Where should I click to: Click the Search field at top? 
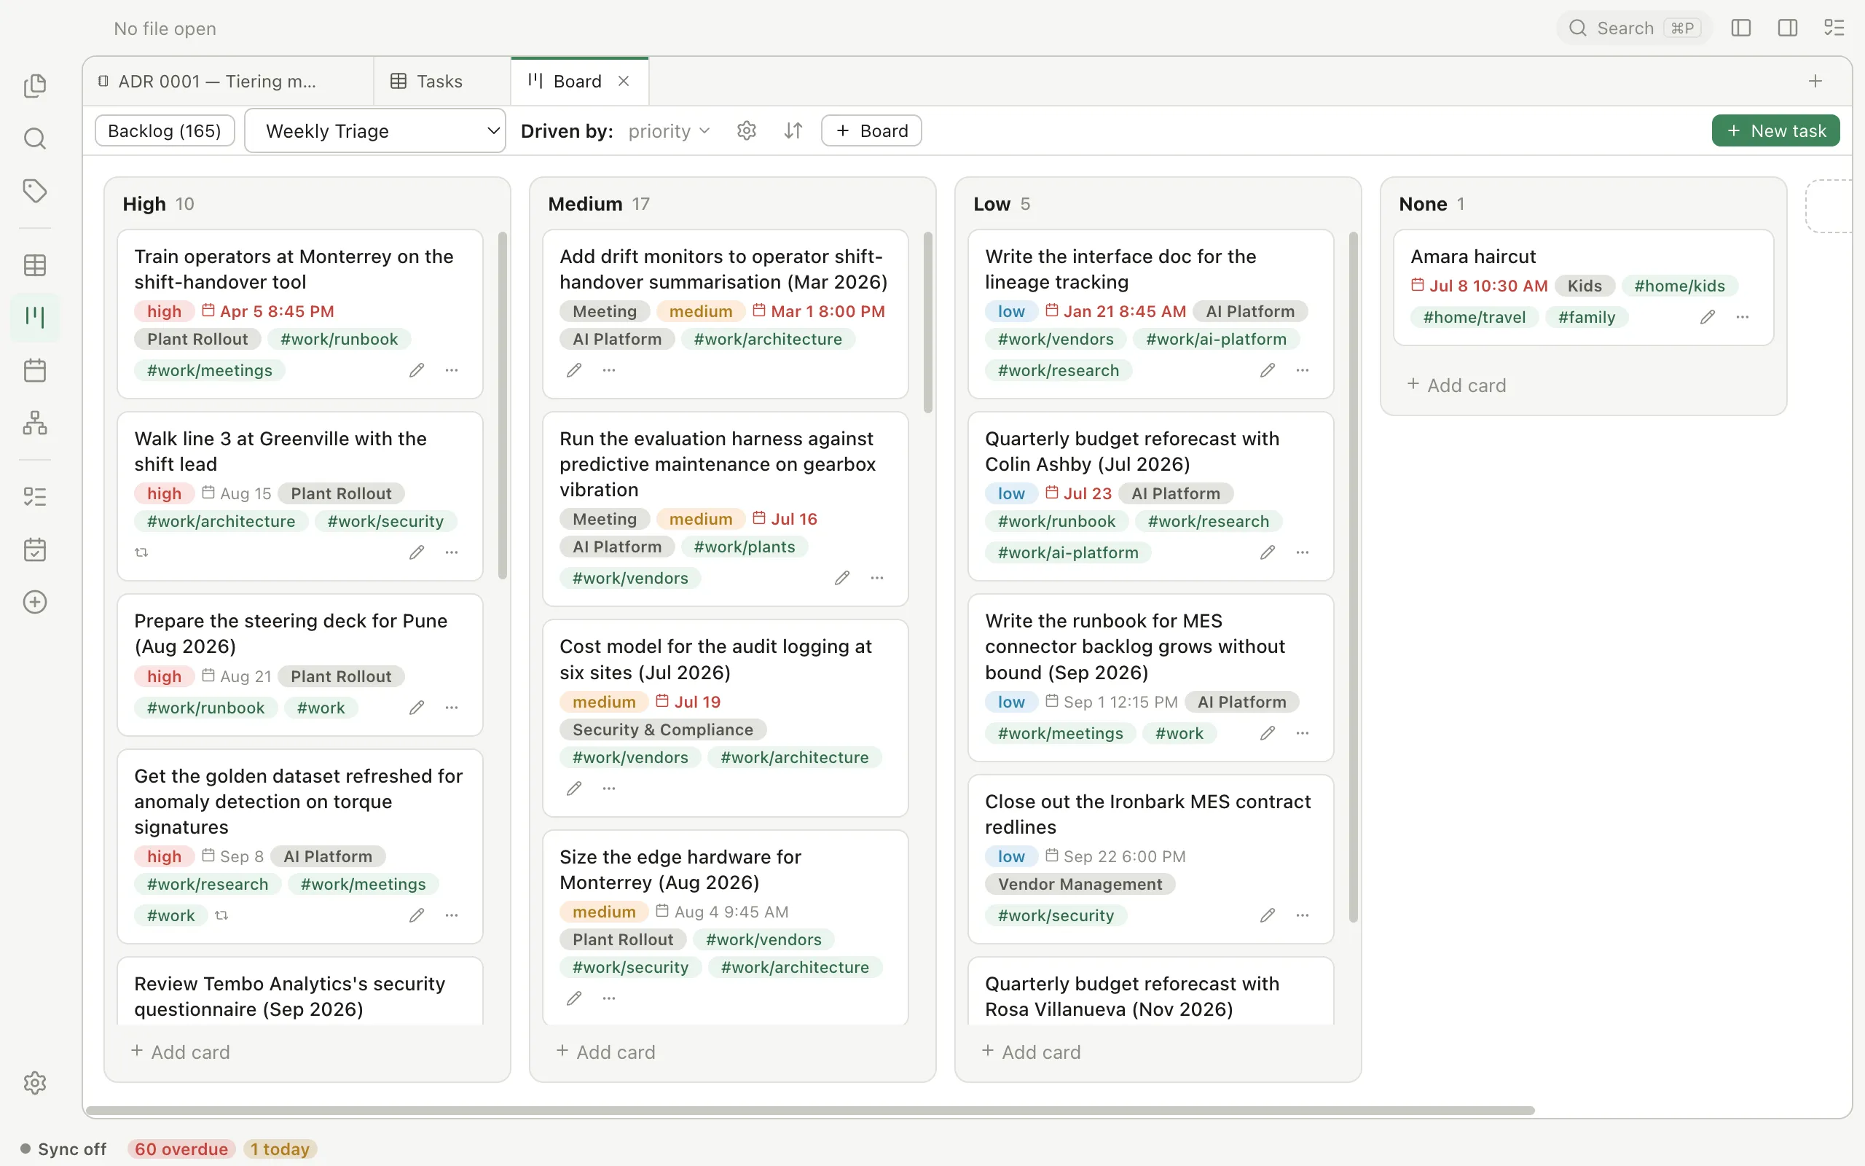click(1635, 28)
